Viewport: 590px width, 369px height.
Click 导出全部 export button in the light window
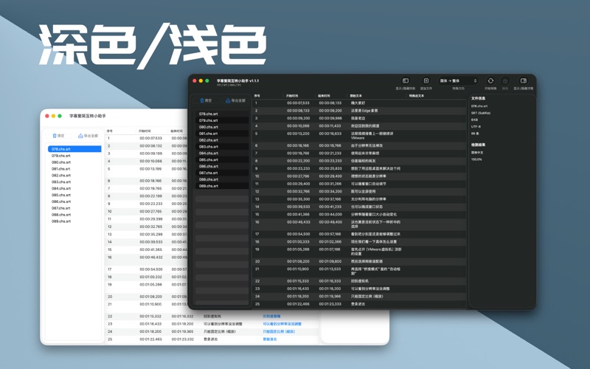pos(88,136)
